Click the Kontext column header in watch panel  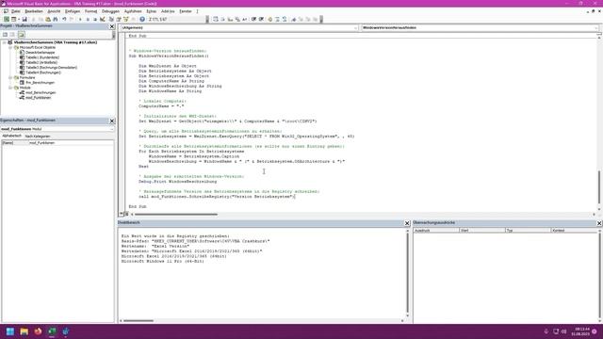574,230
